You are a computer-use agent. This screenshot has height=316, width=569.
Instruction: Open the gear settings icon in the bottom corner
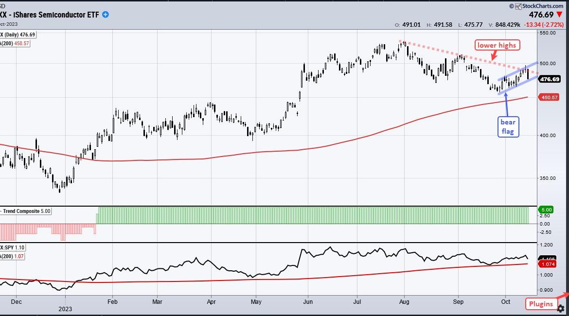(x=561, y=309)
